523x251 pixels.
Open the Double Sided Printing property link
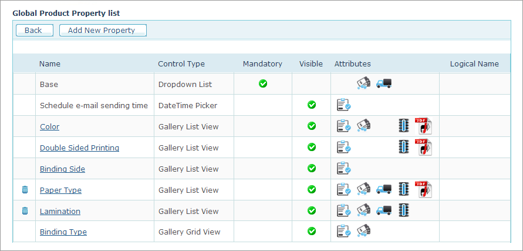point(79,148)
